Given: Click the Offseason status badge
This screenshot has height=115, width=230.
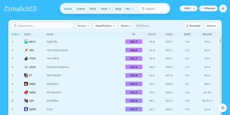Looking at the screenshot, I should click(x=208, y=9).
